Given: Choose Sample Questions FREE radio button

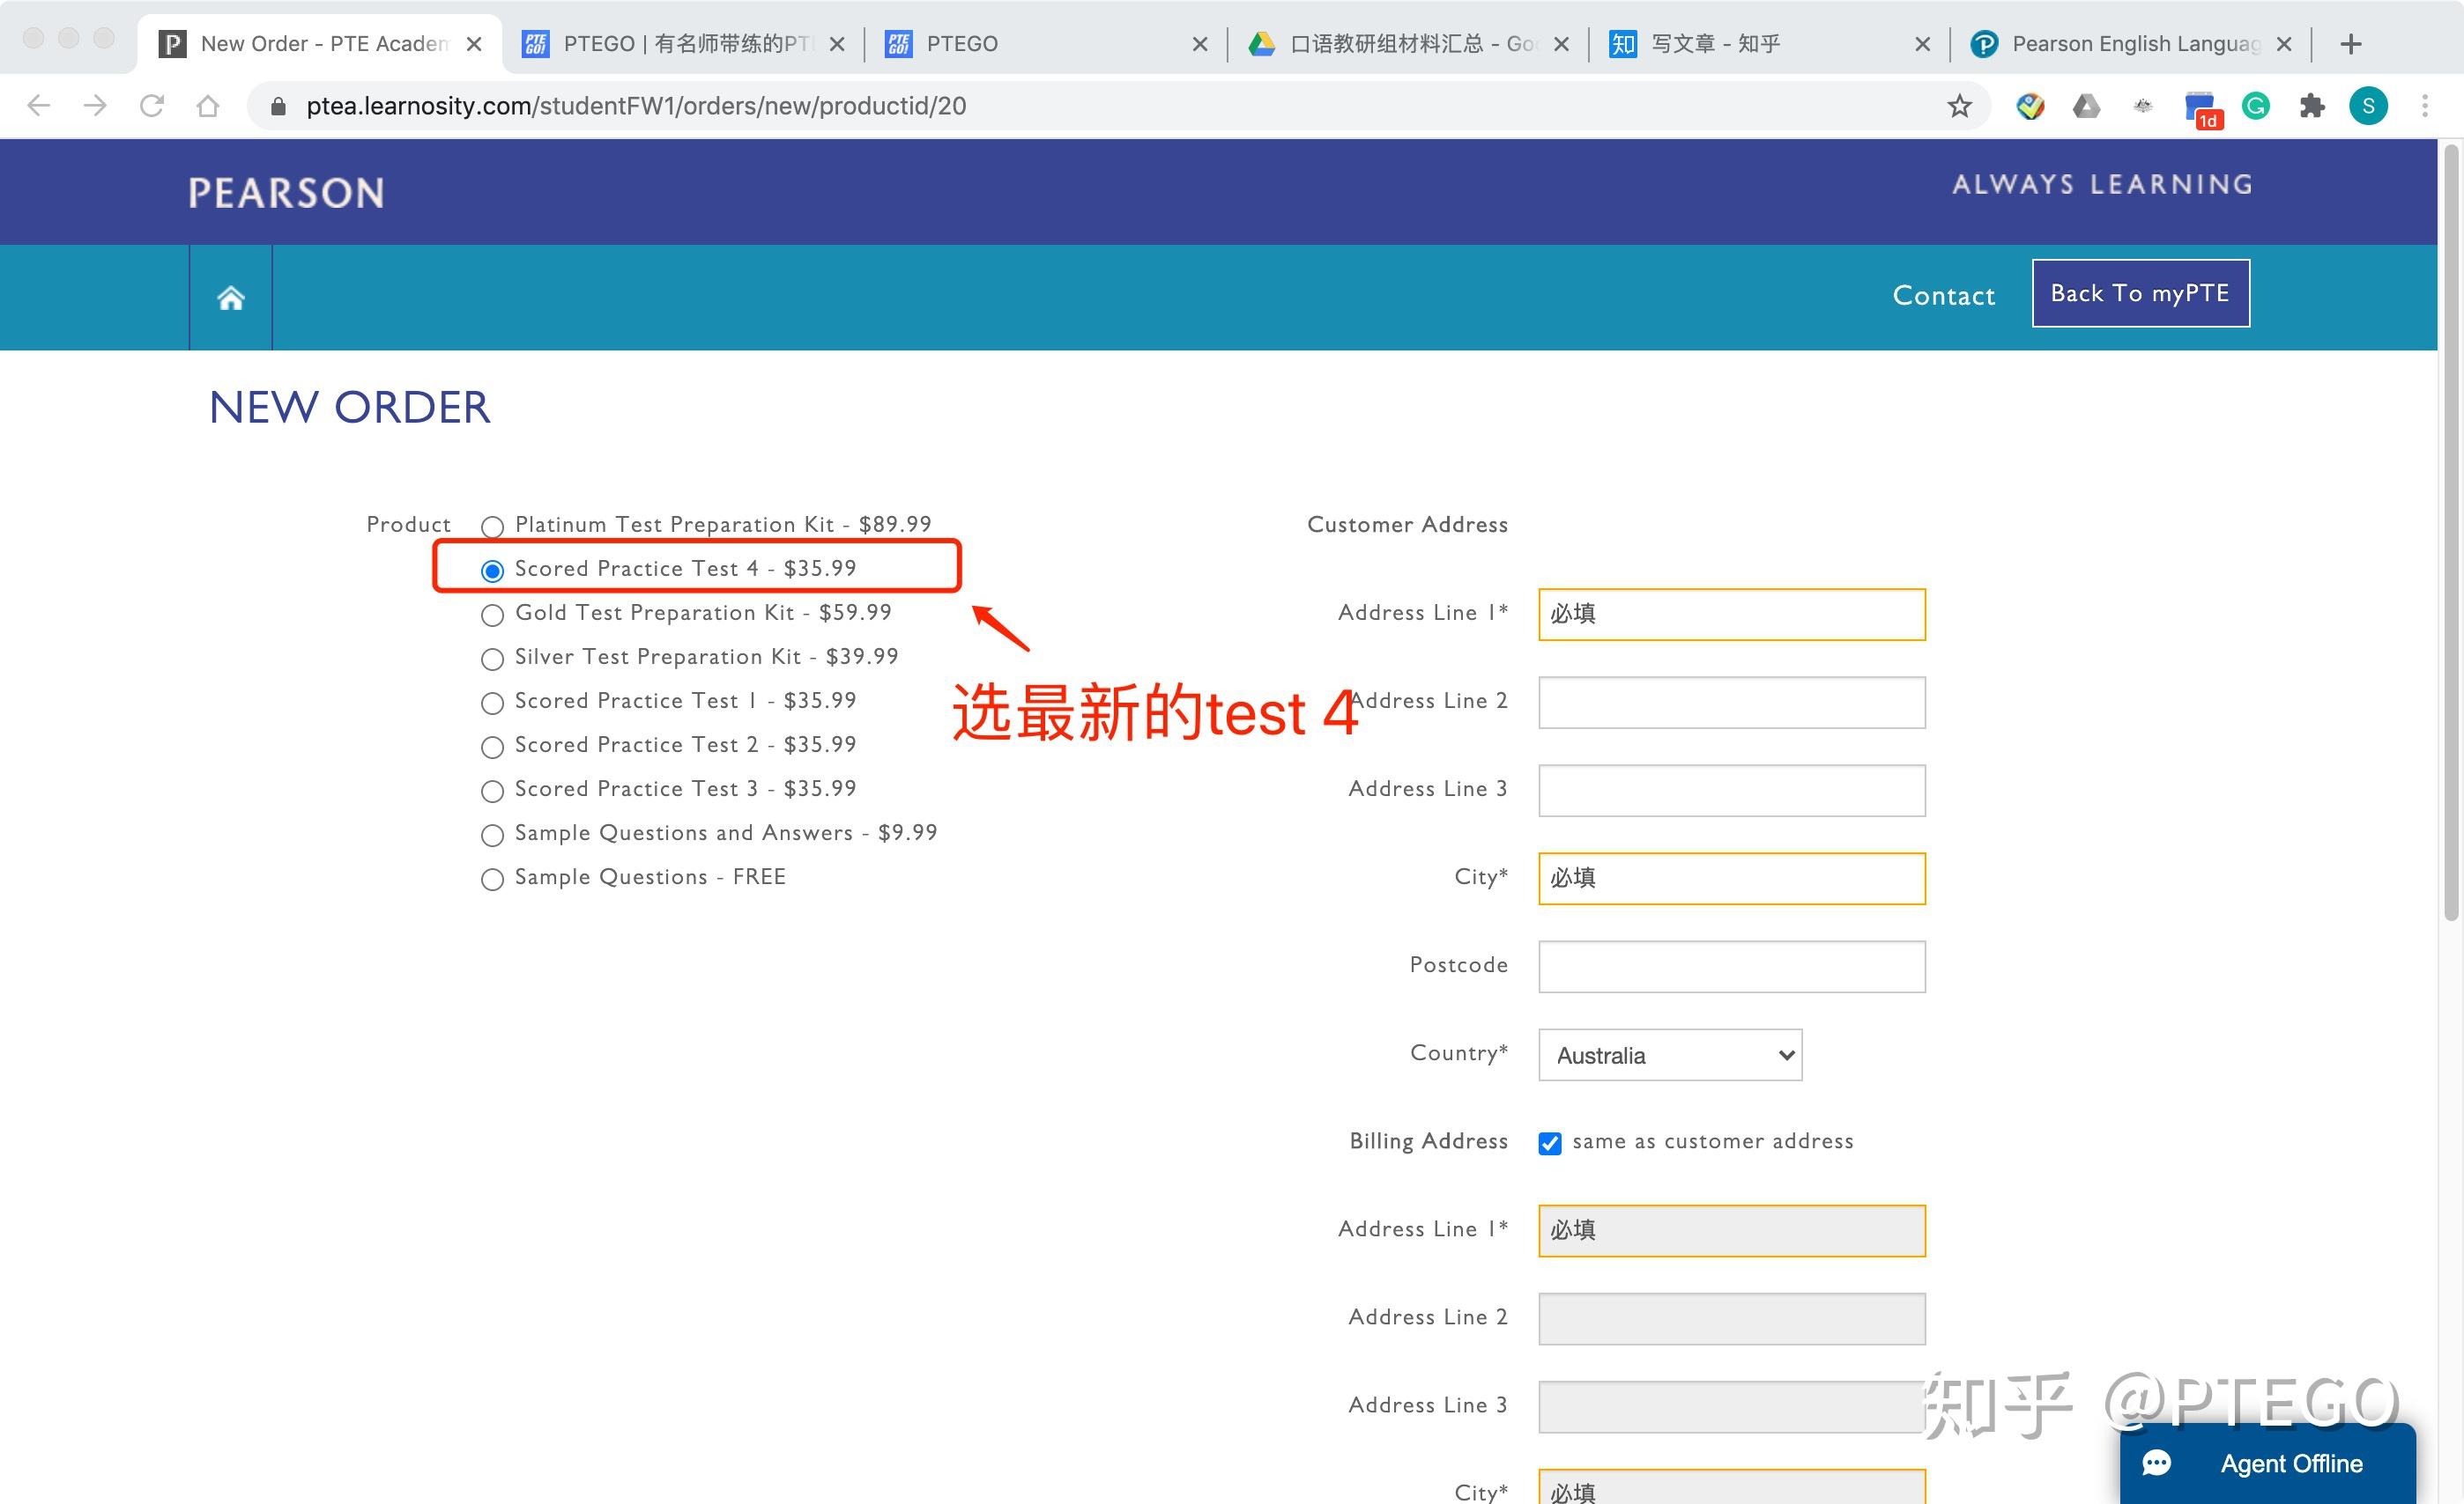Looking at the screenshot, I should click(x=492, y=880).
